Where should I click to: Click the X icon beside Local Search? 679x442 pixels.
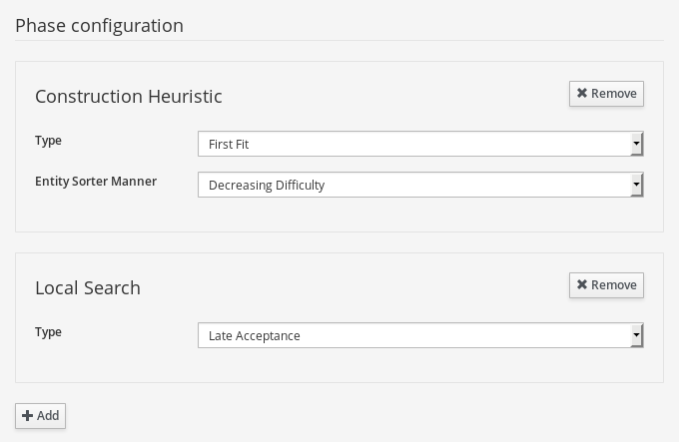tap(582, 284)
